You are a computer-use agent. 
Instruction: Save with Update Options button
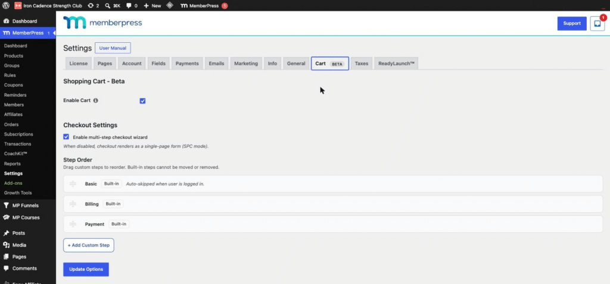(x=86, y=269)
